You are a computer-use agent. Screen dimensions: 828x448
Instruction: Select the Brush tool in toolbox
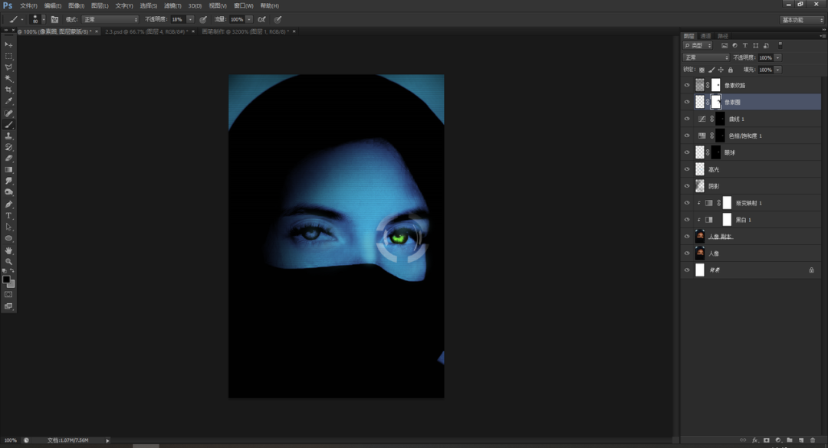pyautogui.click(x=8, y=125)
